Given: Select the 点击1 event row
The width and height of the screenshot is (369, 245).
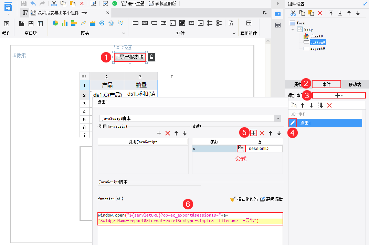Looking at the screenshot, I should coord(325,123).
